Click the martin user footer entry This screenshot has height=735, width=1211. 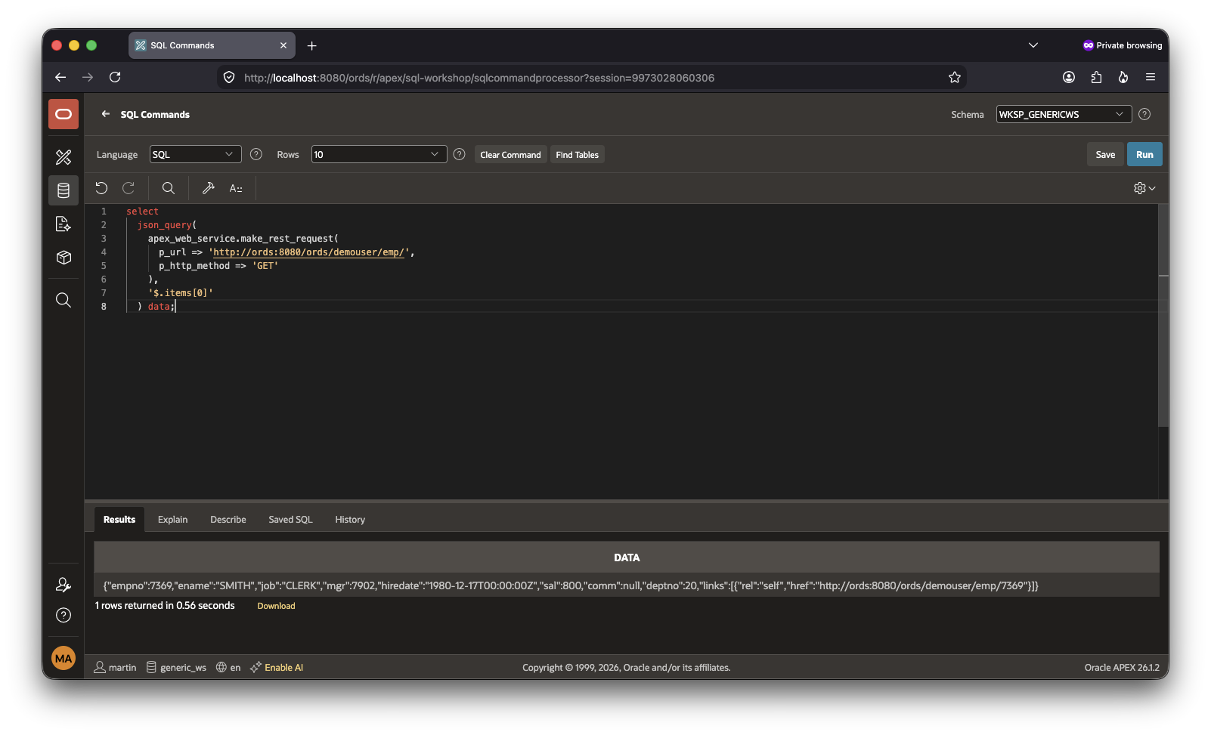tap(115, 667)
